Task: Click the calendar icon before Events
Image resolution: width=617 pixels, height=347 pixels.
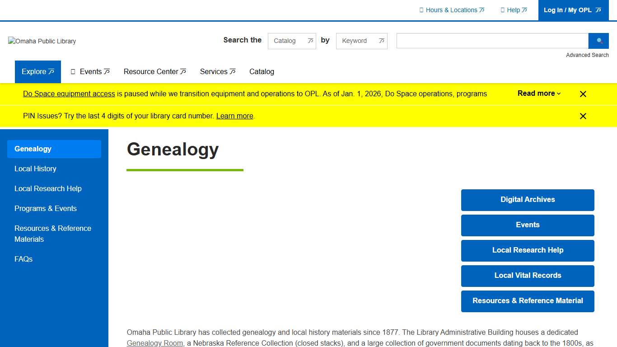Action: [x=73, y=71]
